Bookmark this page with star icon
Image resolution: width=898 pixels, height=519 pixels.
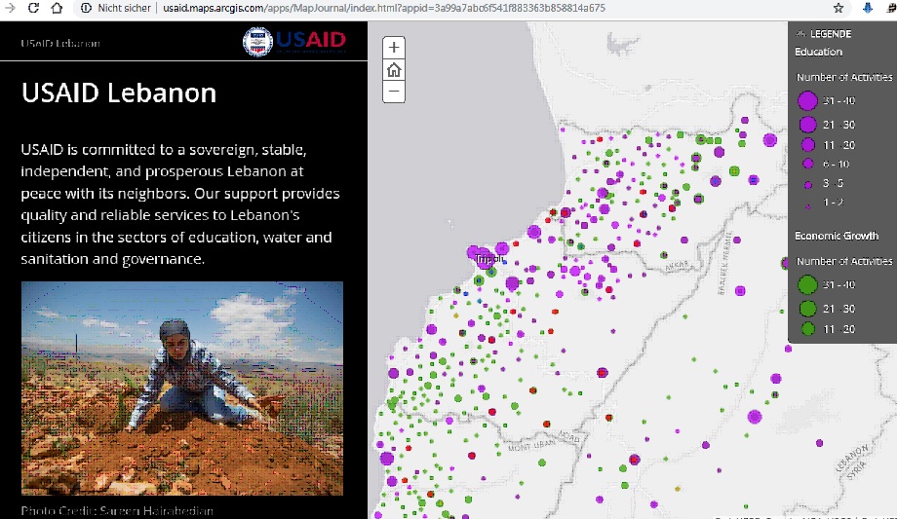839,8
